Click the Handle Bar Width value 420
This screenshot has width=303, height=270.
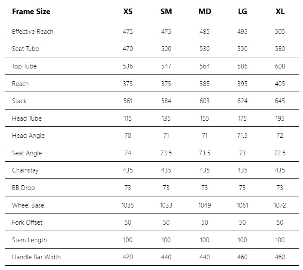coord(128,257)
